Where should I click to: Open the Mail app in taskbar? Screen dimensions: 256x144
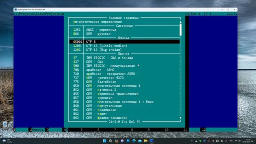coord(140,141)
